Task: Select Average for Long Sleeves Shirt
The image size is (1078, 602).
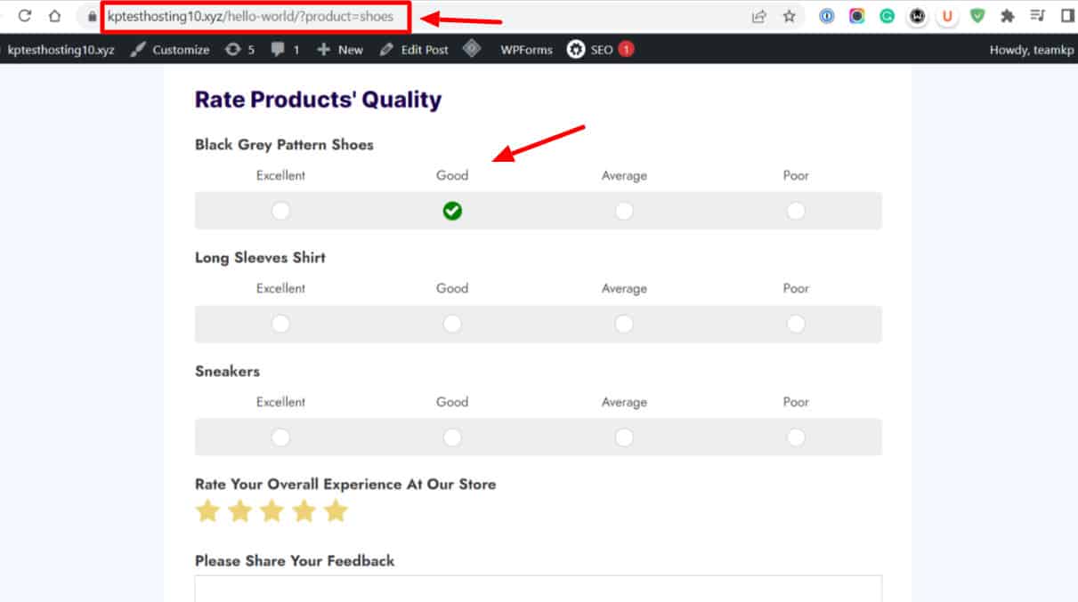Action: [x=624, y=325]
